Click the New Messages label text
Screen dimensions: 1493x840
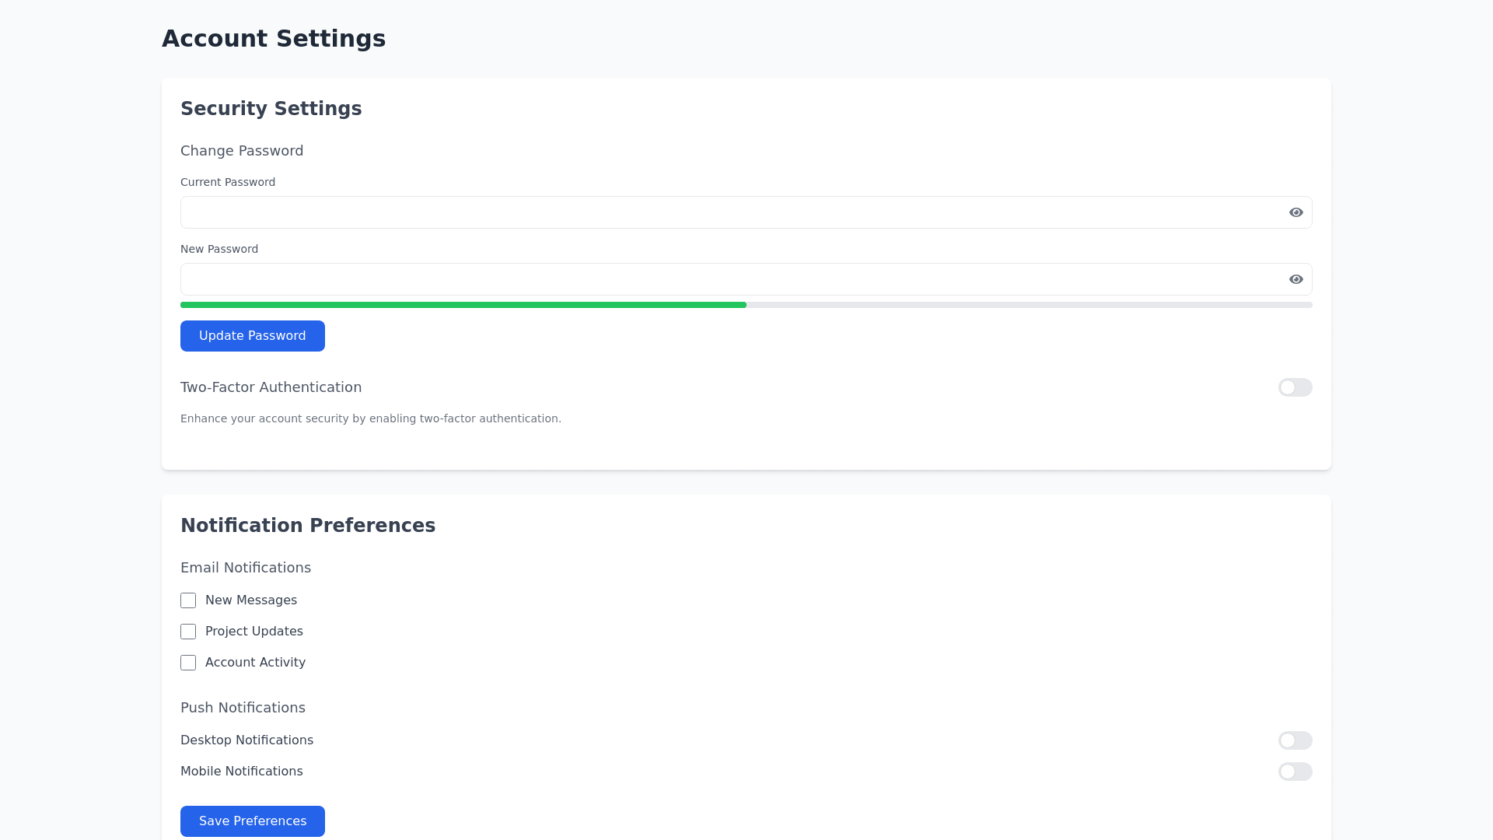point(250,600)
